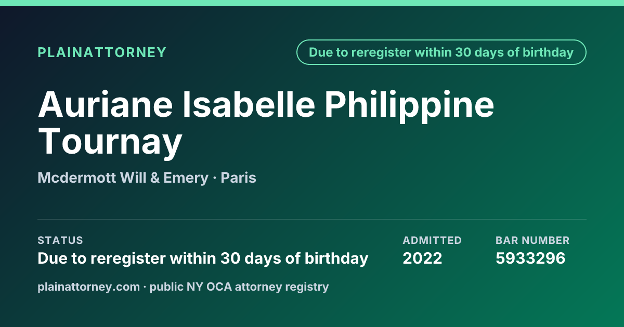The height and width of the screenshot is (327, 624).
Task: Select the reregister status pill badge at top
Action: (x=441, y=52)
